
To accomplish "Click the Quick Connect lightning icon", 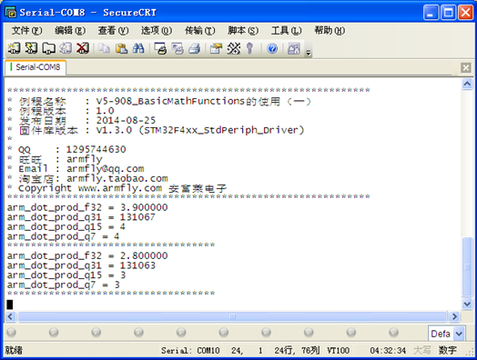I will click(31, 48).
